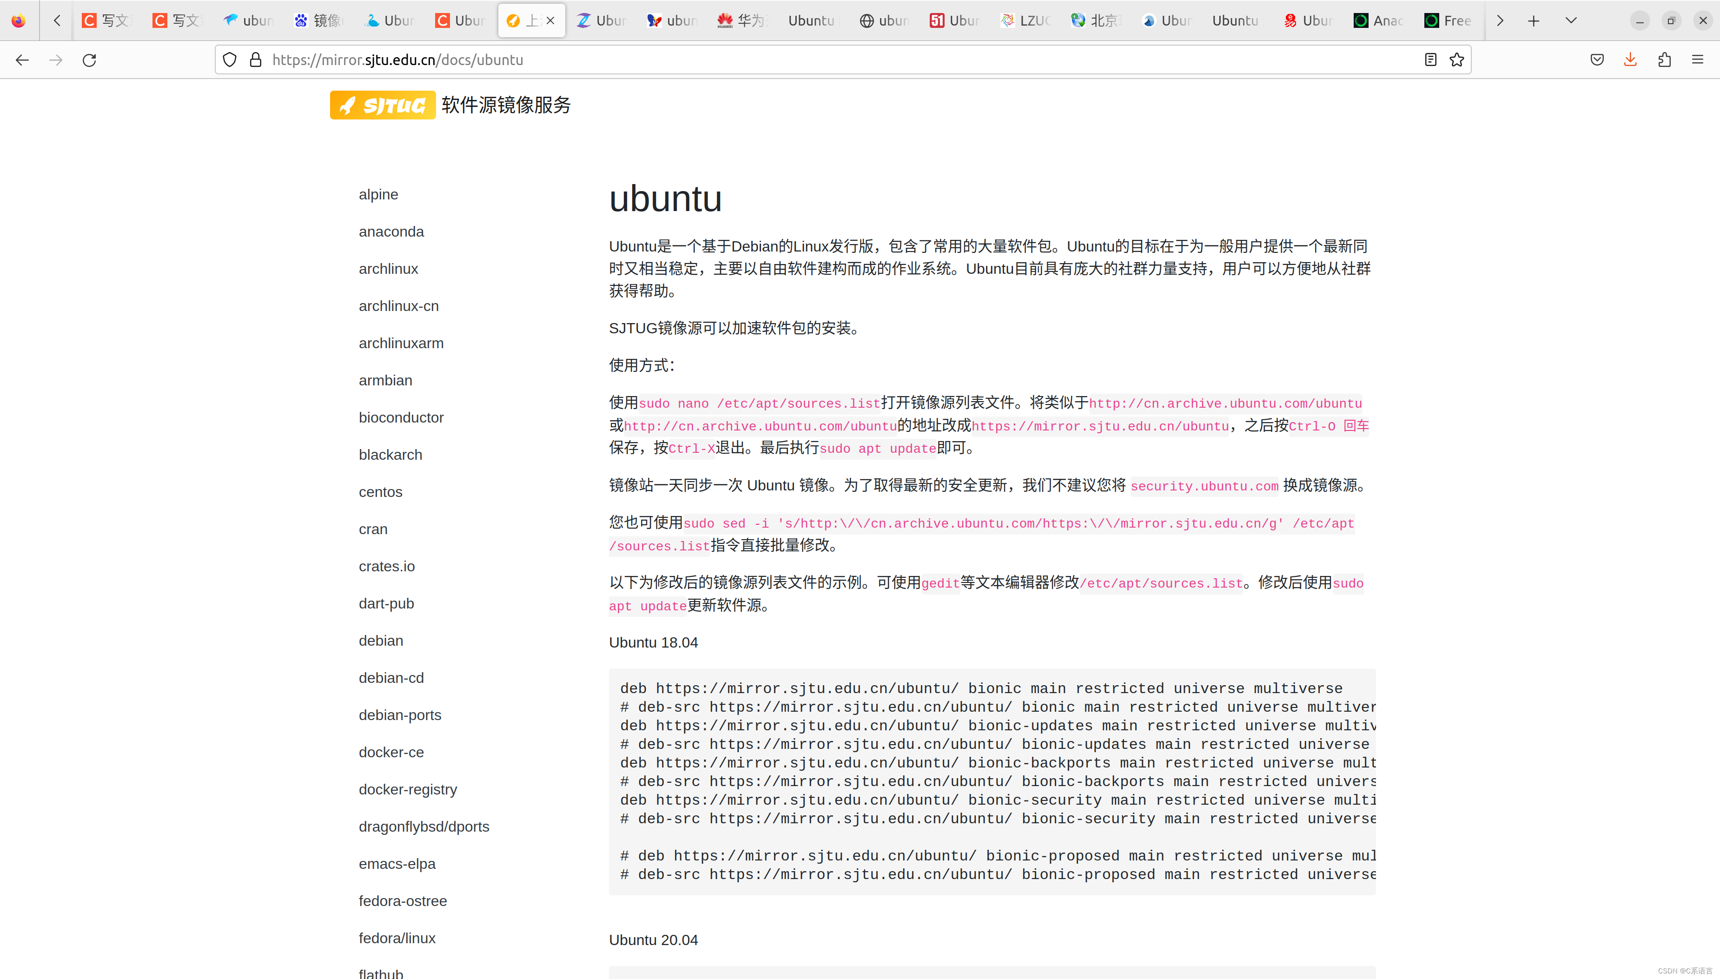Open the extensions puzzle icon
1720x979 pixels.
(1664, 60)
